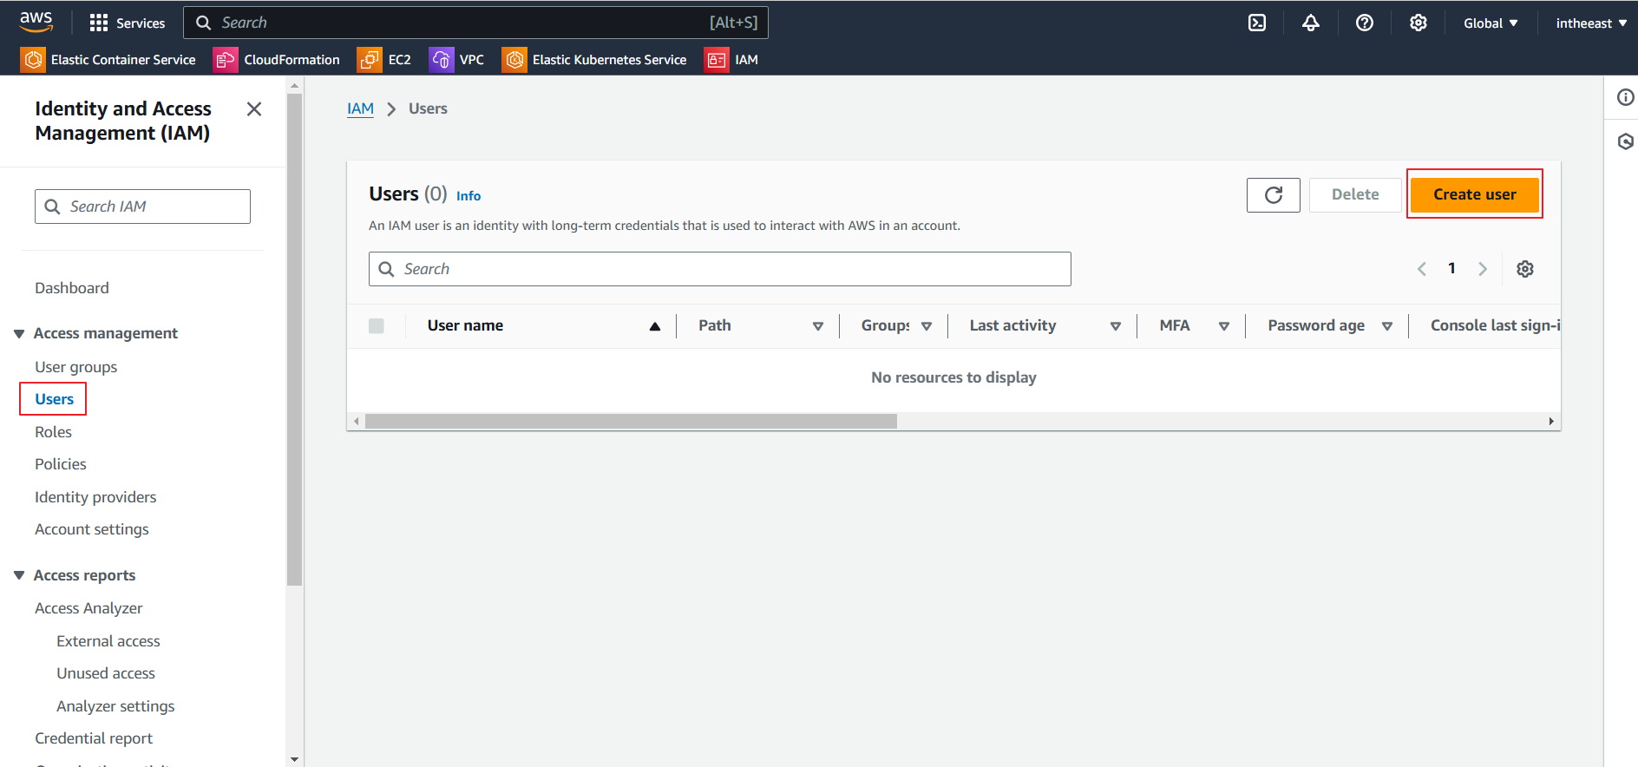This screenshot has height=767, width=1638.
Task: Open the hexagon panel icon on right edge
Action: [1626, 141]
